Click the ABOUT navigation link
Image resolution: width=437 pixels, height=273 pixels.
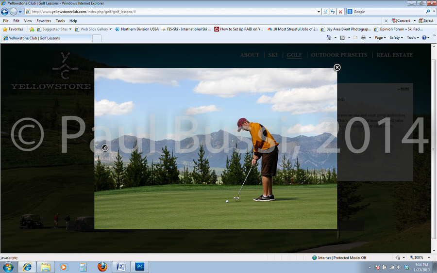click(x=250, y=55)
